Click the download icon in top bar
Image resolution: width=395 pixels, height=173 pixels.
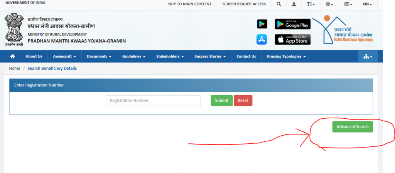[294, 4]
